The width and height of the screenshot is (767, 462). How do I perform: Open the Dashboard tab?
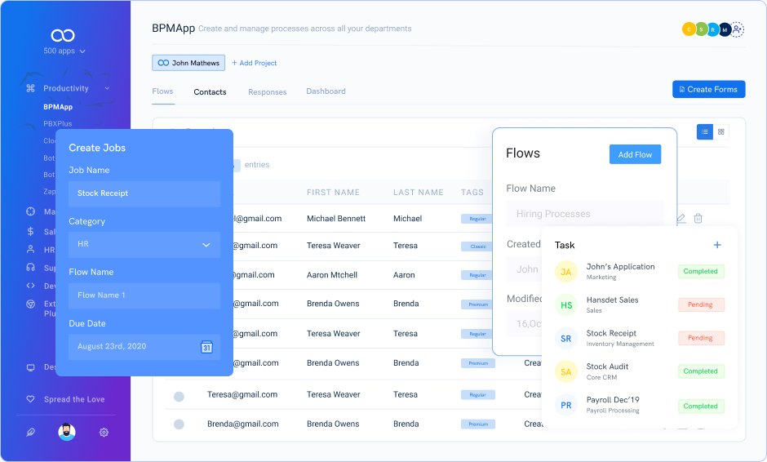[326, 91]
